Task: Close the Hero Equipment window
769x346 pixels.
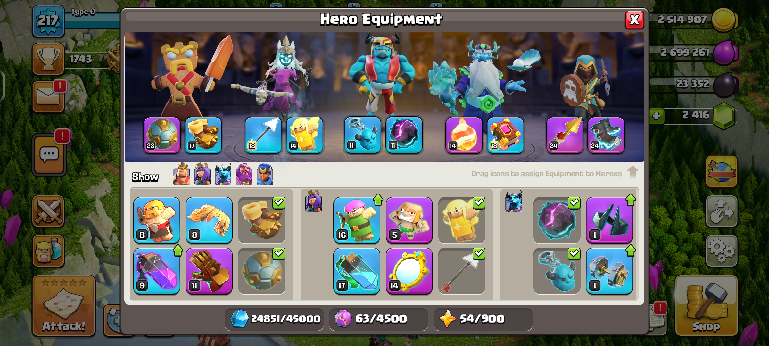Action: tap(635, 20)
